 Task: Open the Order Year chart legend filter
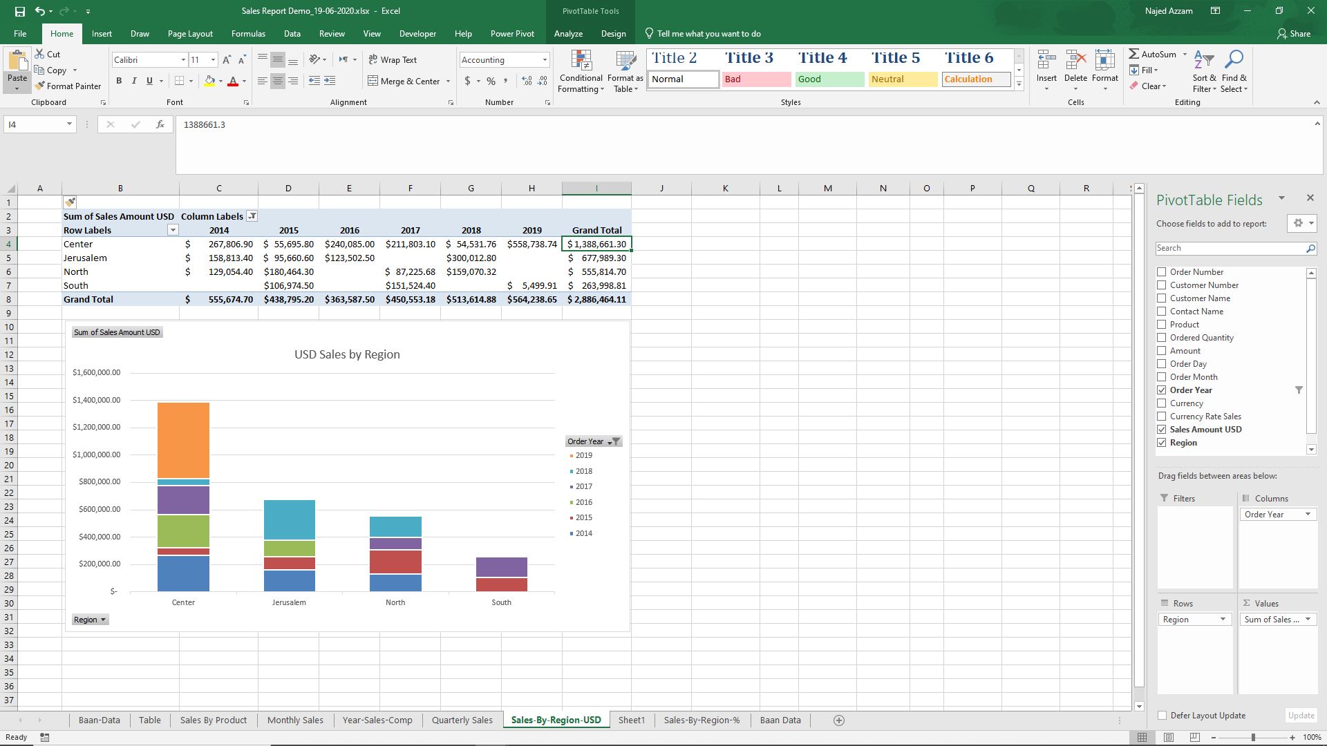[x=594, y=441]
